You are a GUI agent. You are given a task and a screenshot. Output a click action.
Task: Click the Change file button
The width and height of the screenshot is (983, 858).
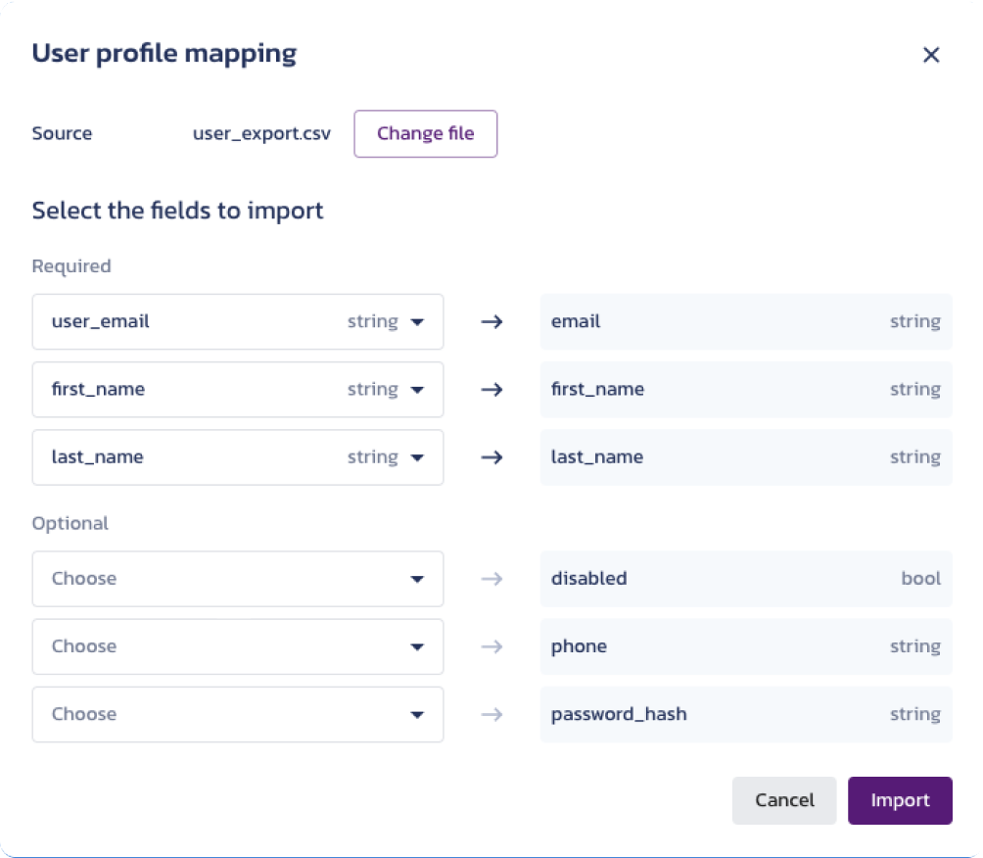pyautogui.click(x=425, y=134)
